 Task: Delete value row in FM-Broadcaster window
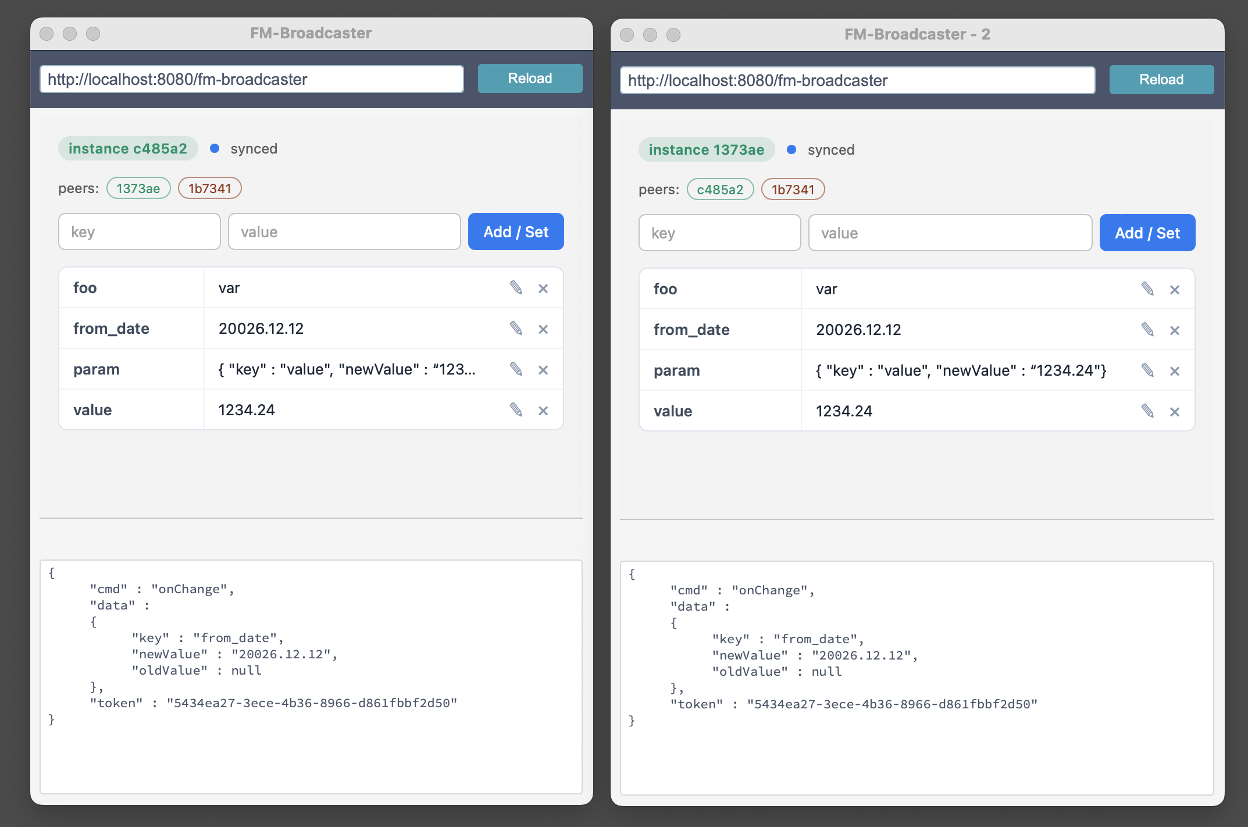click(543, 411)
